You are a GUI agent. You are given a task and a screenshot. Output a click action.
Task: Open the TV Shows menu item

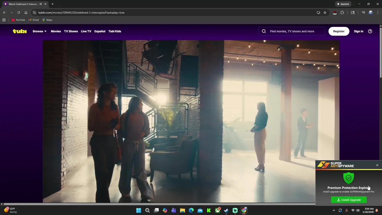point(71,31)
